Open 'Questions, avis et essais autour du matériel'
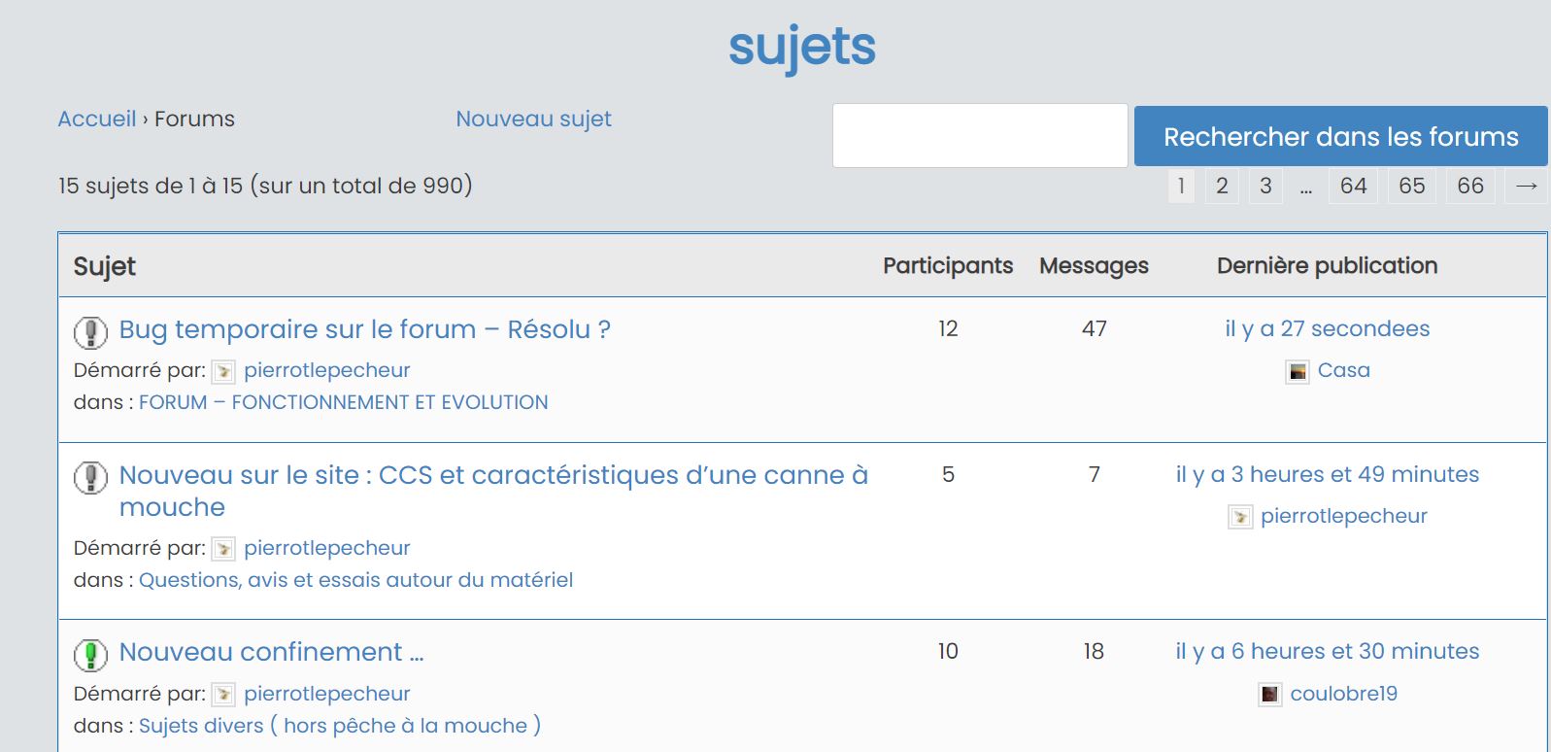Viewport: 1551px width, 752px height. pos(355,580)
